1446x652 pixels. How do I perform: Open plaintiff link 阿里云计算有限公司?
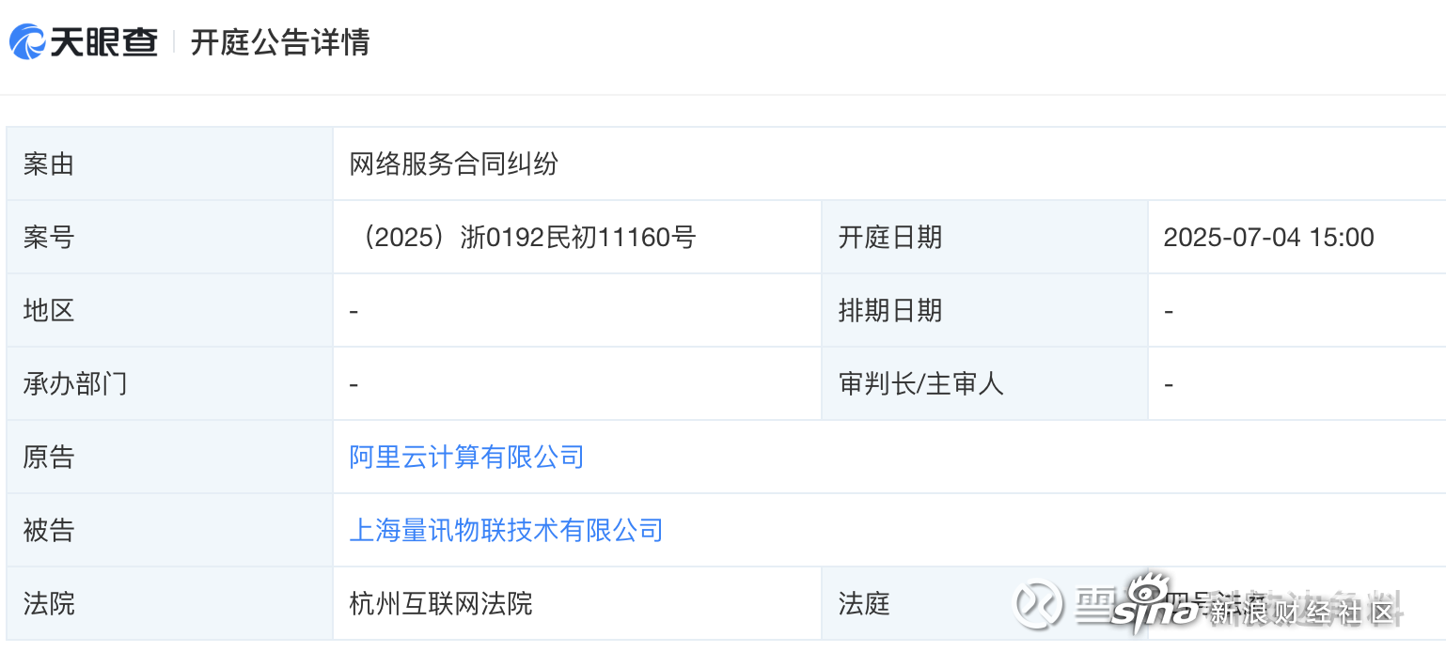click(466, 458)
